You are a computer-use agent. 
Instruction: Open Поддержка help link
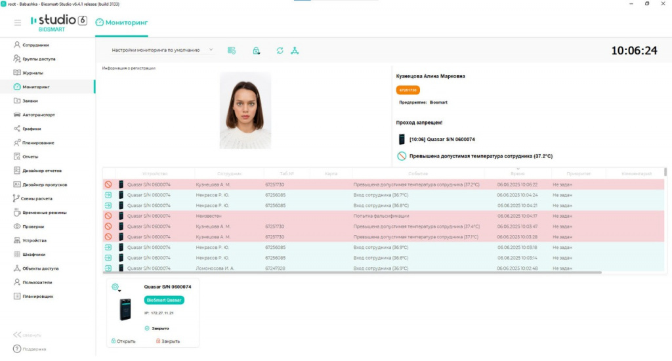(30, 349)
